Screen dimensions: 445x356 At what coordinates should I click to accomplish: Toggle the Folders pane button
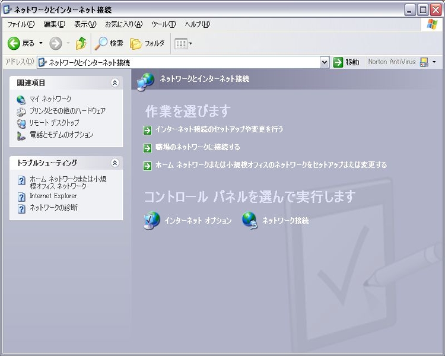coord(147,43)
